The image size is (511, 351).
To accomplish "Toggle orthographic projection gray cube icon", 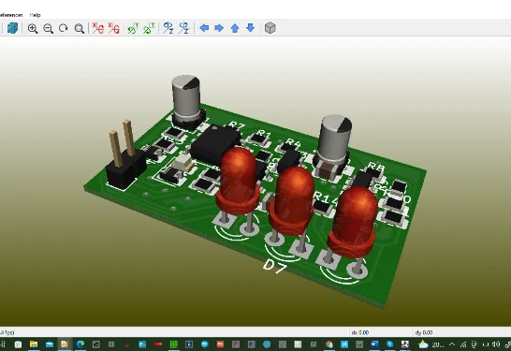I will 270,28.
